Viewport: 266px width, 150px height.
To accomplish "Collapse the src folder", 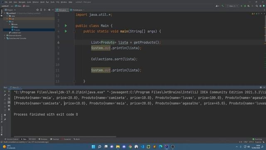I will click(x=7, y=22).
